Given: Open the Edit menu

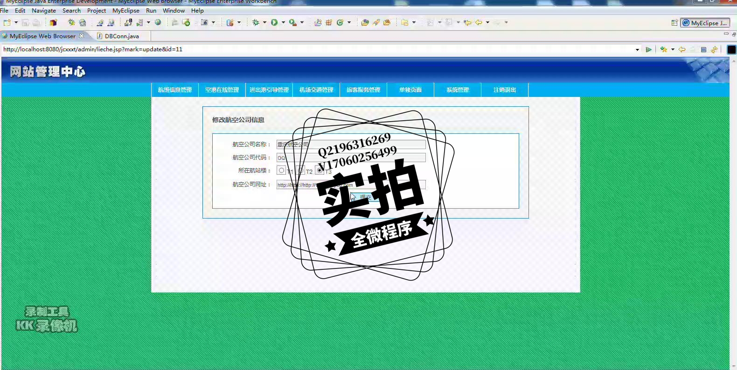Looking at the screenshot, I should tap(20, 10).
